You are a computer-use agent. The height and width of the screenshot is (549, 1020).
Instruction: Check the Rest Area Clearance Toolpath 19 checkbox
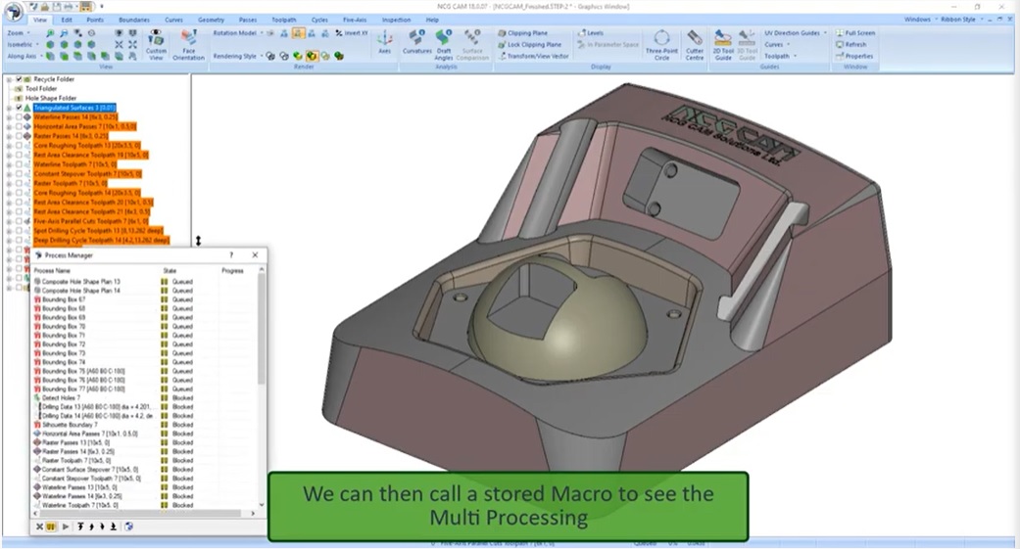[x=19, y=156]
